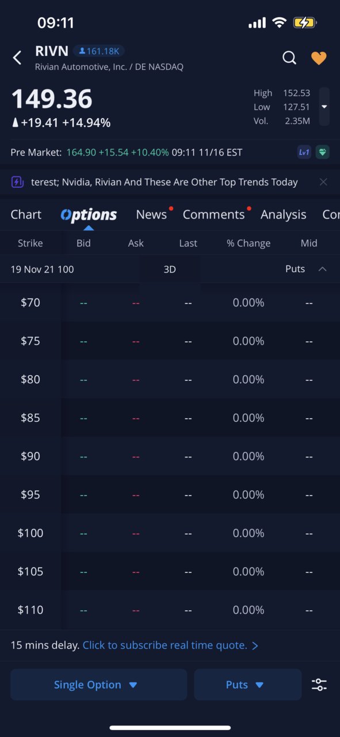The width and height of the screenshot is (340, 737).
Task: Open the search magnifier icon
Action: (x=289, y=58)
